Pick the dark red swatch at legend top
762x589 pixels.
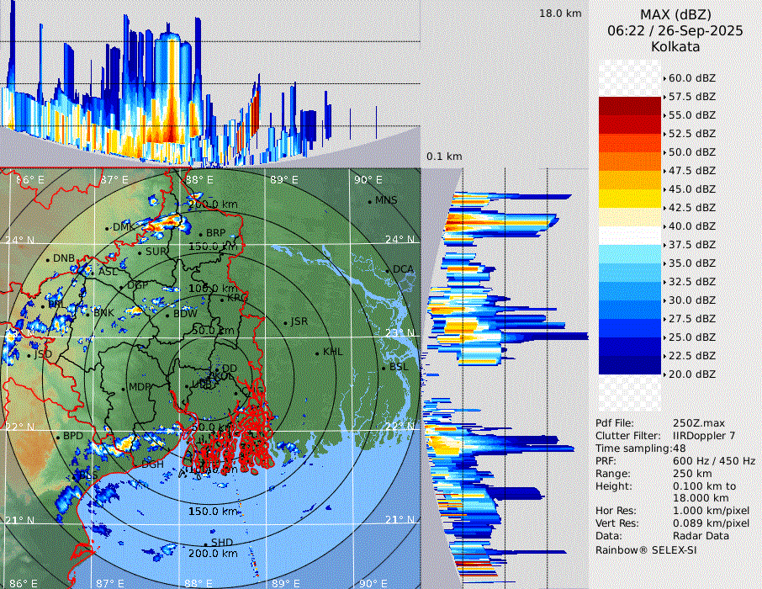[x=630, y=106]
